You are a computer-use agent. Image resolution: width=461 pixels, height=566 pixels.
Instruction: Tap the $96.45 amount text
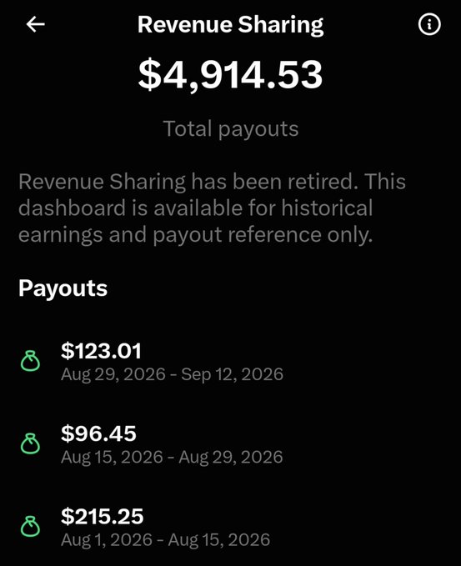click(x=98, y=433)
